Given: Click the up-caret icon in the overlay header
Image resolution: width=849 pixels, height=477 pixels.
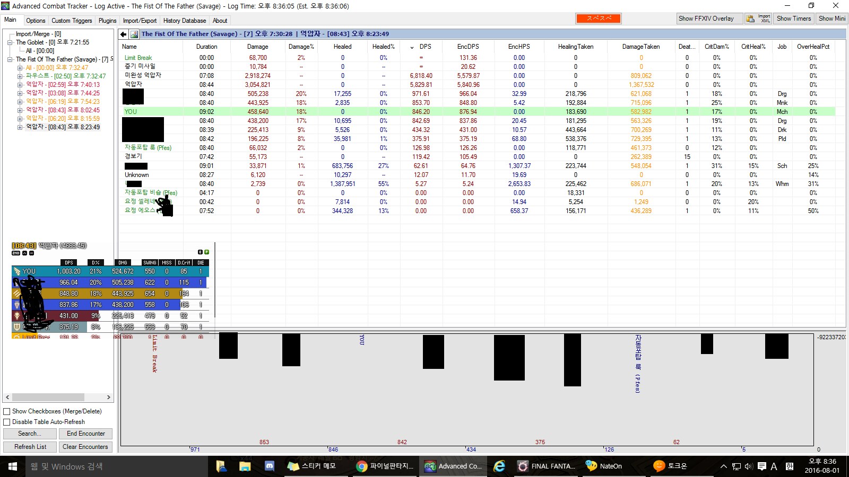Looking at the screenshot, I should [24, 253].
